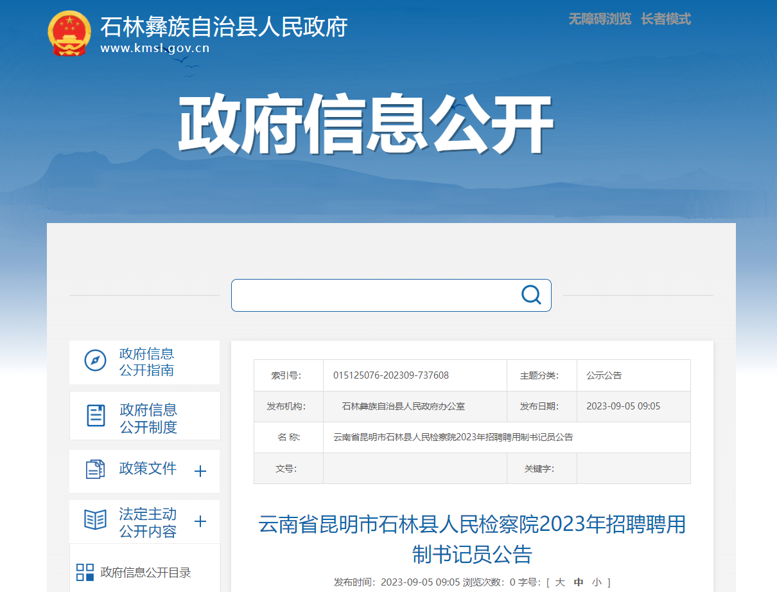Switch to 长者模式 elder mode
Screen dimensions: 777x592
click(x=666, y=19)
